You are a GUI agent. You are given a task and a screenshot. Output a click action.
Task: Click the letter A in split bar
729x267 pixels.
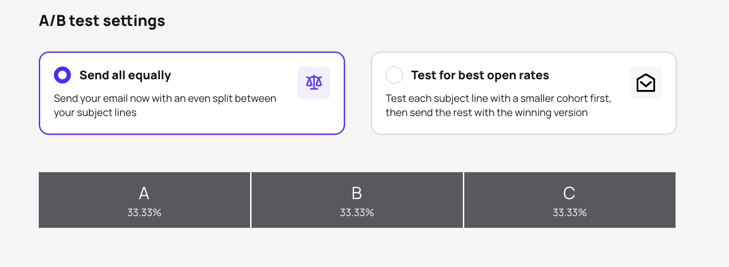tap(144, 193)
